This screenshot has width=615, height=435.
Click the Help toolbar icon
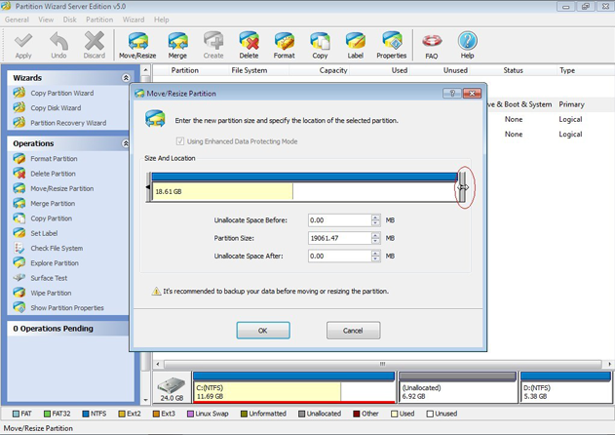click(x=467, y=44)
